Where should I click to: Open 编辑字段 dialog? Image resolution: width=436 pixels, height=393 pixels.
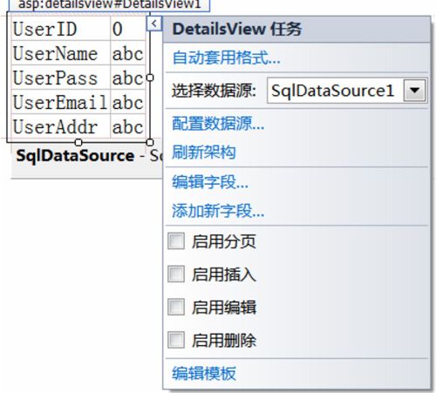click(210, 182)
